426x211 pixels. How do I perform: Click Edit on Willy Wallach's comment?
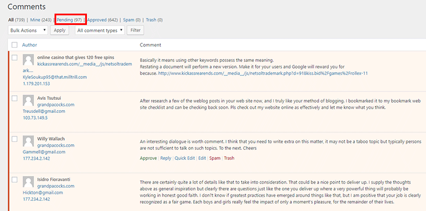(x=202, y=158)
